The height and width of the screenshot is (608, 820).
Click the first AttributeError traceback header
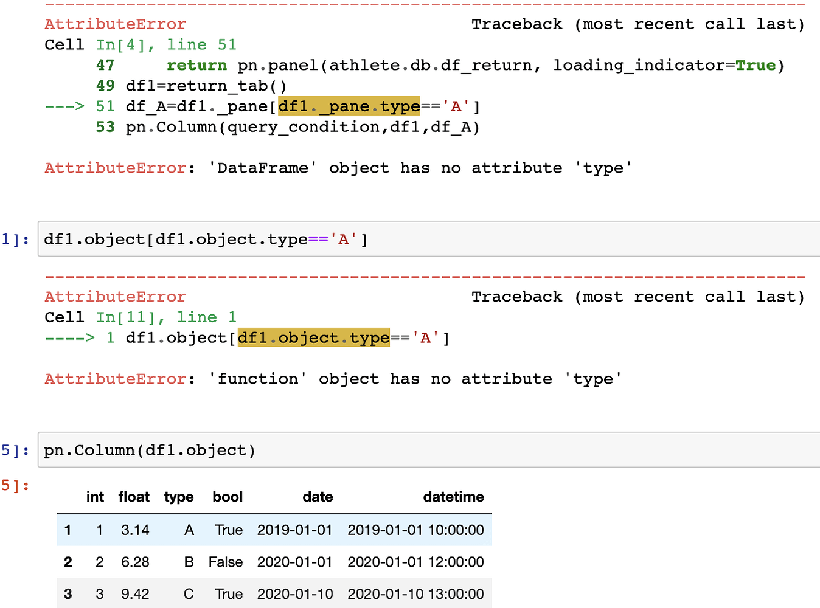[114, 24]
